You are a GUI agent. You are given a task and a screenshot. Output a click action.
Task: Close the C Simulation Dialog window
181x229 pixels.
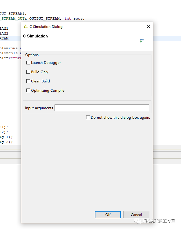tap(149, 26)
